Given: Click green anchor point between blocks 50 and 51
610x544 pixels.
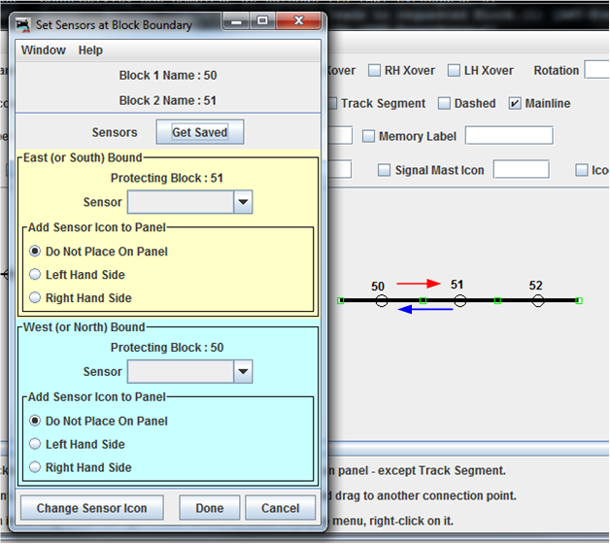Looking at the screenshot, I should tap(423, 301).
